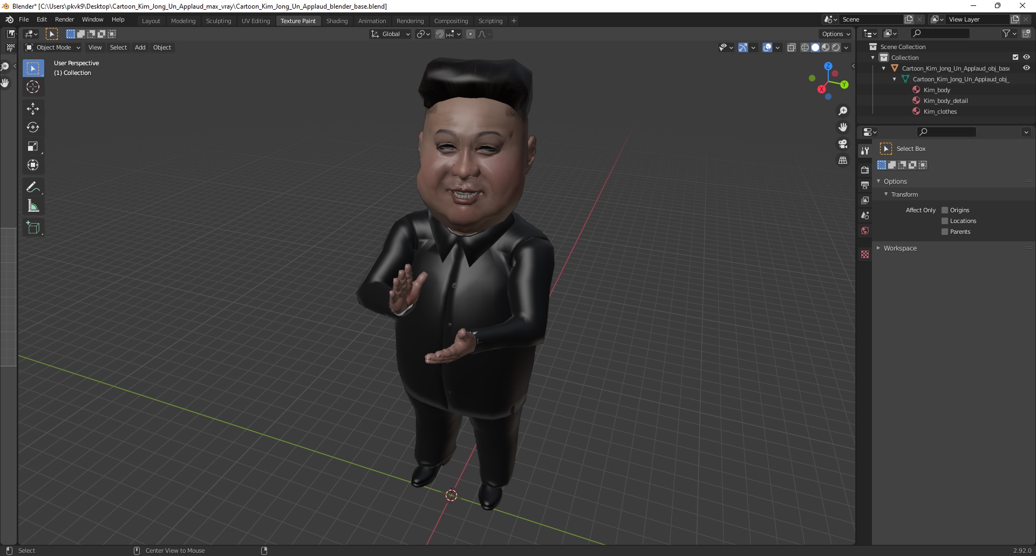Switch to the Sculpting workspace tab
1036x556 pixels.
219,21
